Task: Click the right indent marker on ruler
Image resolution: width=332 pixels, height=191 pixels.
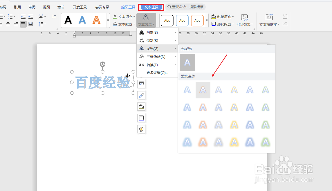Action: tap(130, 34)
